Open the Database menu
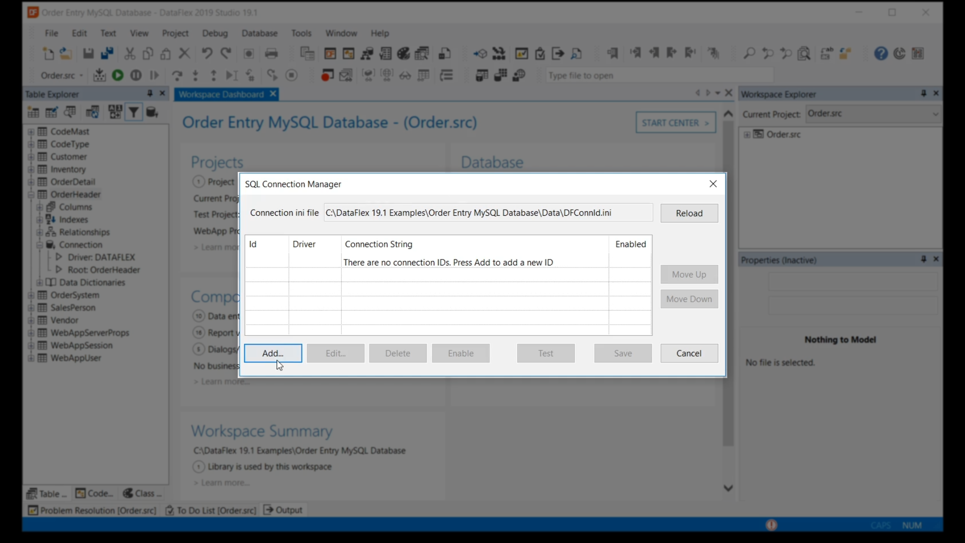This screenshot has width=965, height=543. coord(259,33)
